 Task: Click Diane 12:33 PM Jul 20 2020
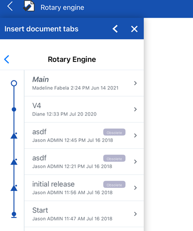(64, 114)
